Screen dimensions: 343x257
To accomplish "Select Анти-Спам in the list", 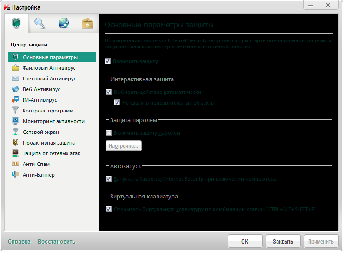I will tap(52, 164).
